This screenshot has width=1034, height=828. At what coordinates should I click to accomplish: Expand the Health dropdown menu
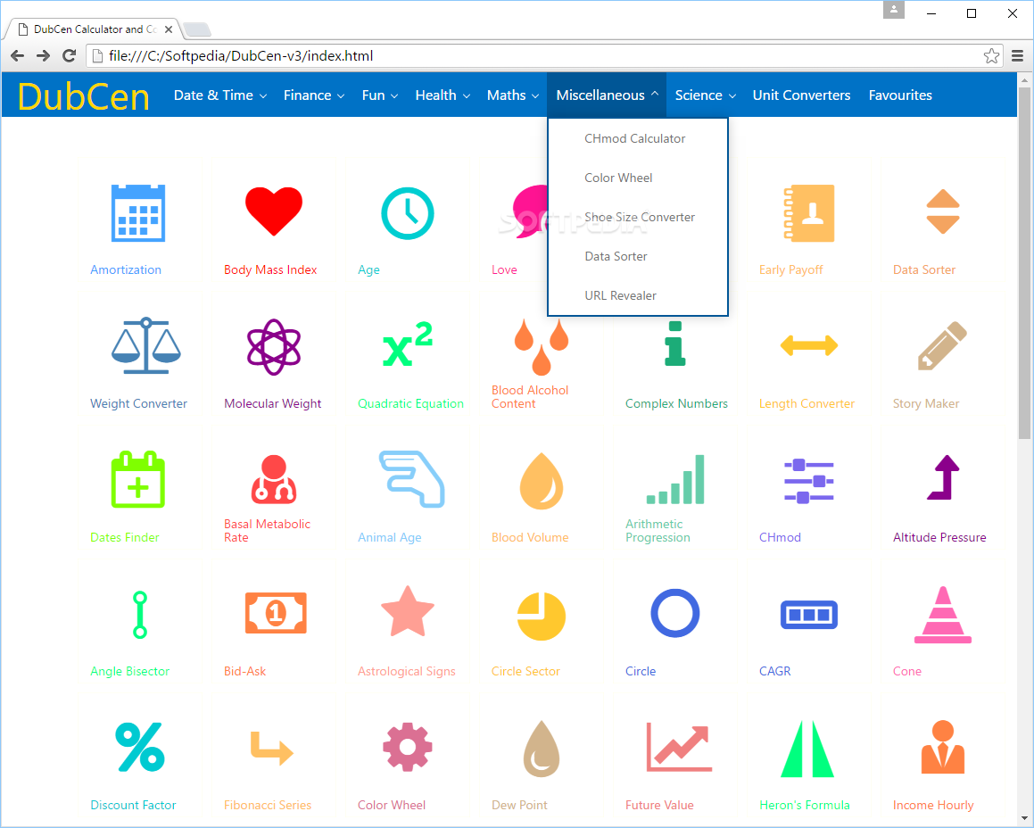coord(443,95)
